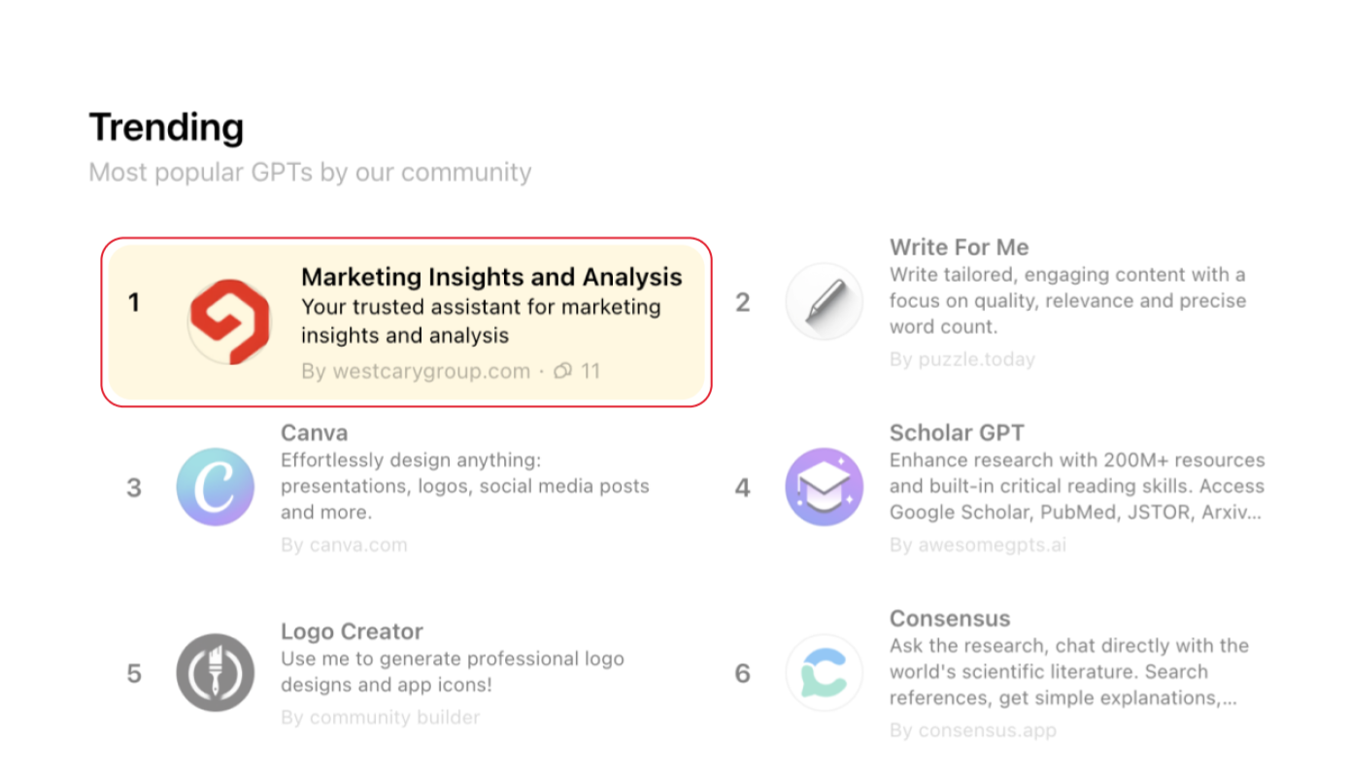Open the Write For Me title

[x=959, y=247]
